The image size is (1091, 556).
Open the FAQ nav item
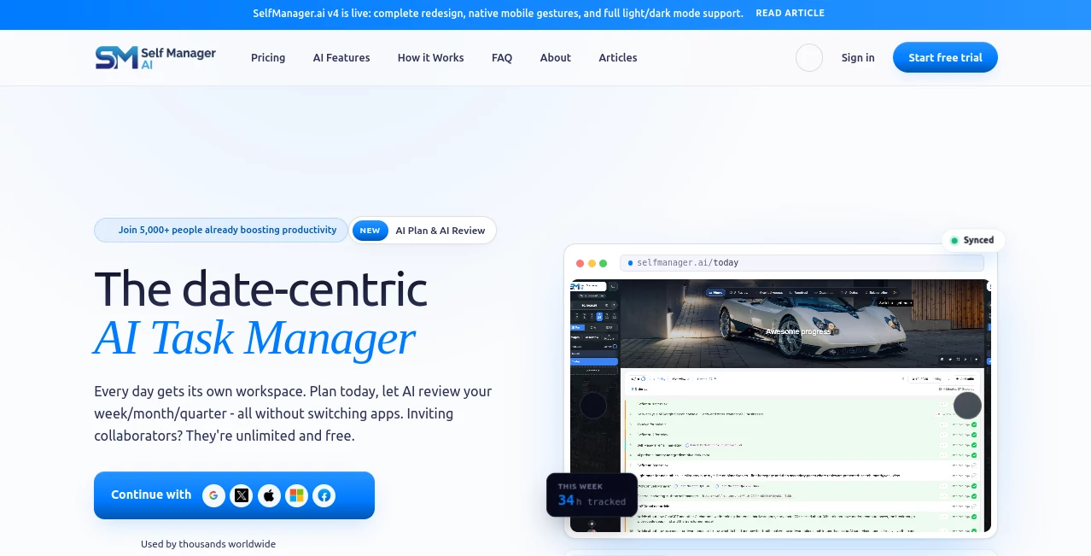pos(502,57)
